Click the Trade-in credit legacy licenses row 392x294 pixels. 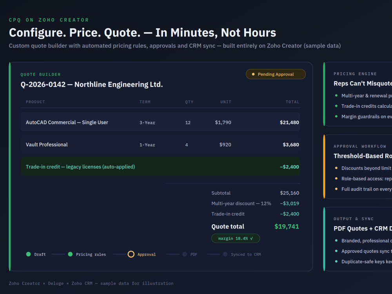pyautogui.click(x=160, y=167)
